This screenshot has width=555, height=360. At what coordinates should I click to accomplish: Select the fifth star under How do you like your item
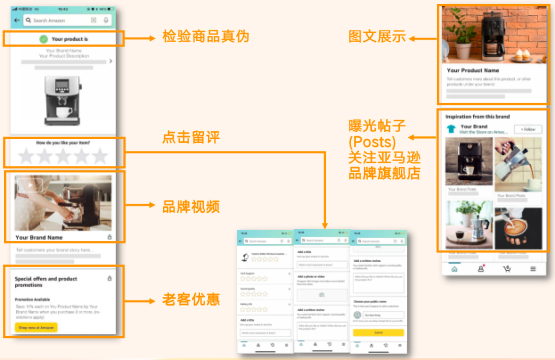100,156
